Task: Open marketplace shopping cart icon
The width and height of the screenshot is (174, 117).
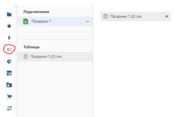Action: 9,97
